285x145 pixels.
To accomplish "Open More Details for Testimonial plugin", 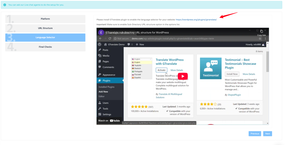I will click(249, 74).
